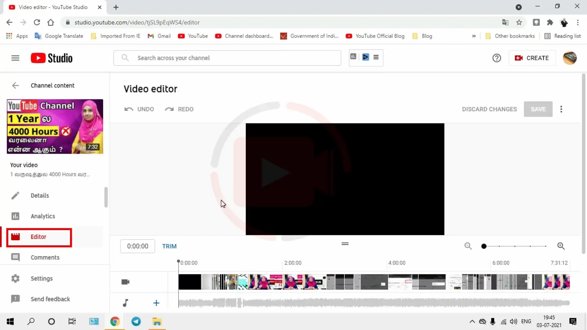This screenshot has height=330, width=587.
Task: Open help question mark icon
Action: click(x=497, y=58)
